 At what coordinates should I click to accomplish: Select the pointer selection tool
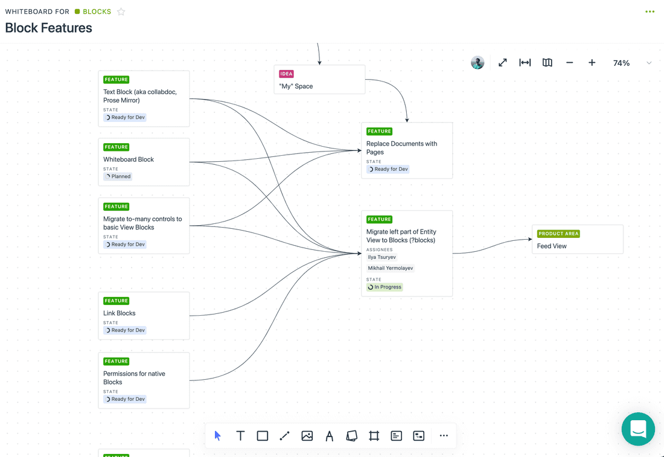[x=218, y=436]
